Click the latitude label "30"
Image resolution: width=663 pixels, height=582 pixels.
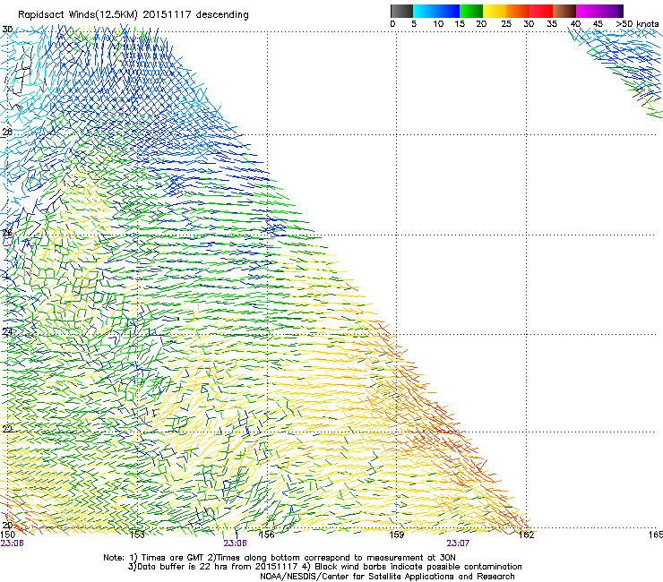(7, 30)
